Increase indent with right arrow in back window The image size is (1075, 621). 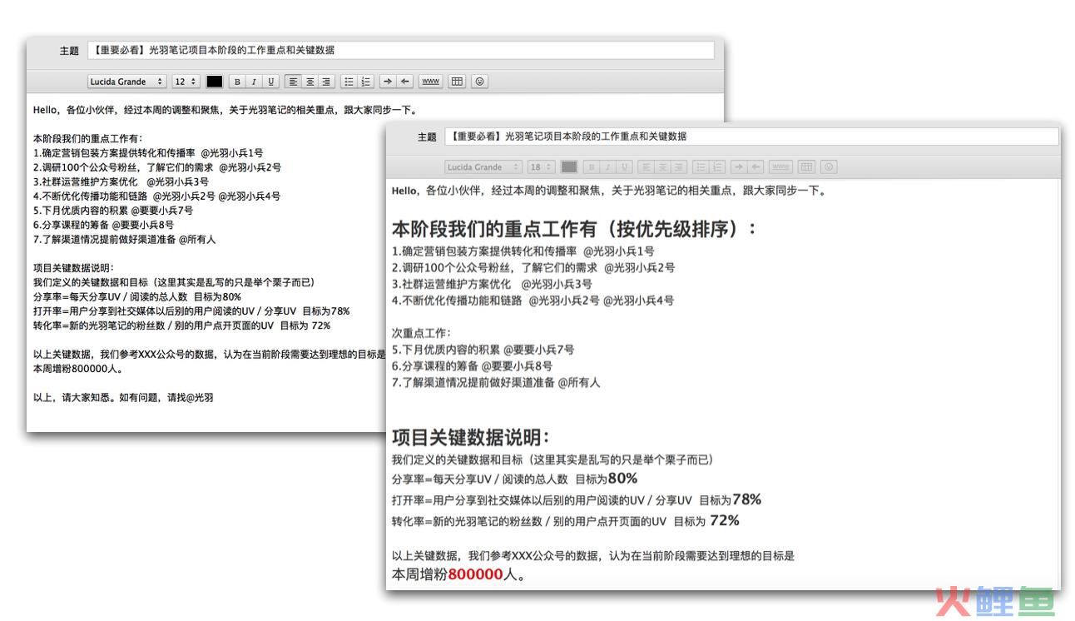point(388,82)
